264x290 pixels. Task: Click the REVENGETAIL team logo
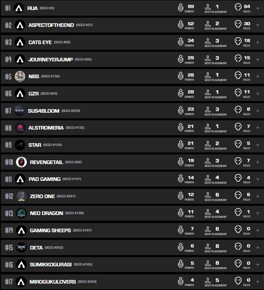click(x=21, y=162)
